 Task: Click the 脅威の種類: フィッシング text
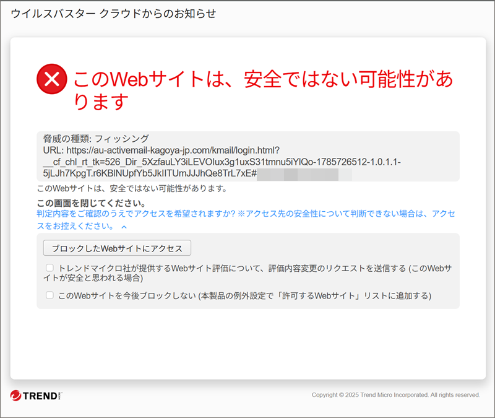[x=96, y=139]
